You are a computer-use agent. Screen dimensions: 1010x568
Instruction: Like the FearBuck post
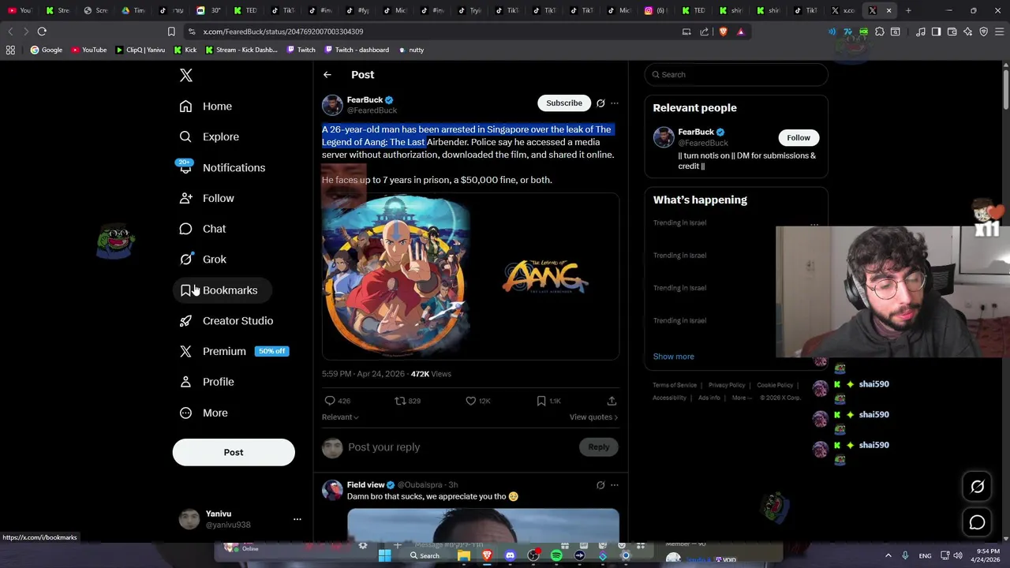[471, 401]
